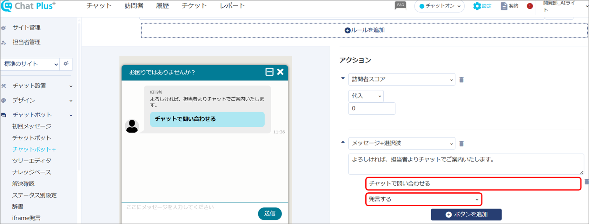The image size is (589, 224).
Task: Select ツリーエディタ in sidebar
Action: (32, 161)
